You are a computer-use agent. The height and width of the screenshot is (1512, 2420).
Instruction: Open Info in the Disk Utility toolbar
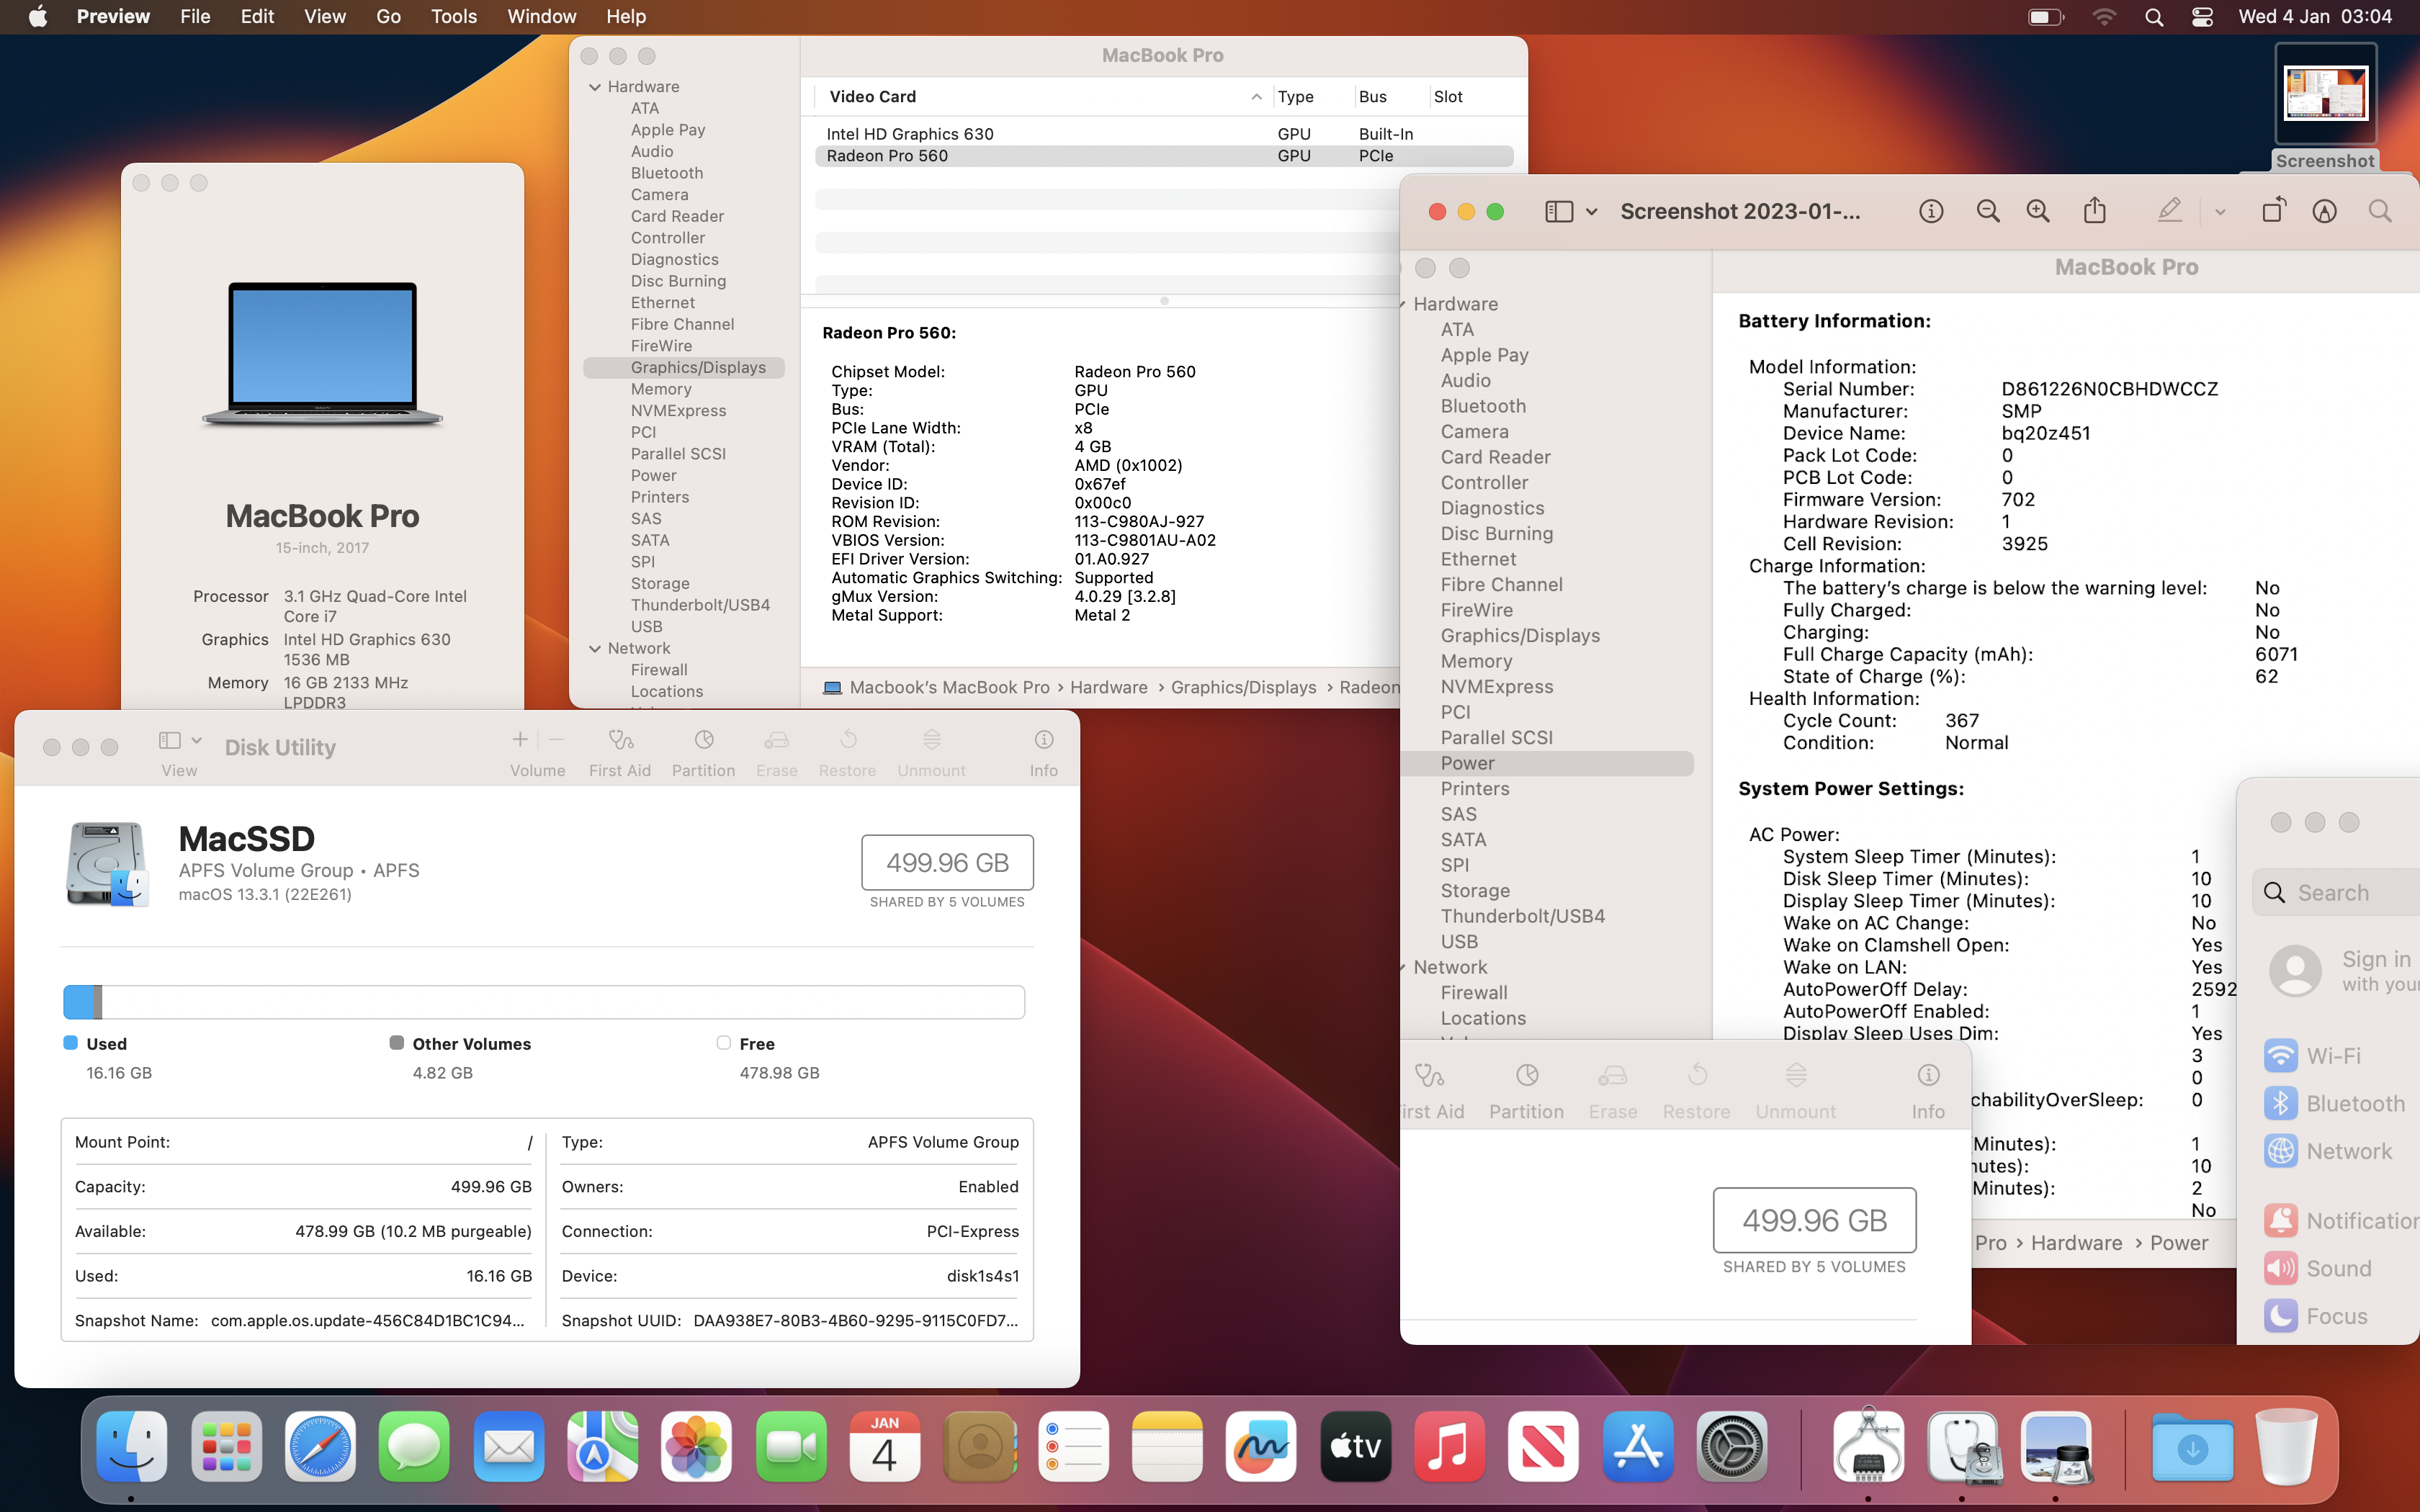coord(1043,752)
